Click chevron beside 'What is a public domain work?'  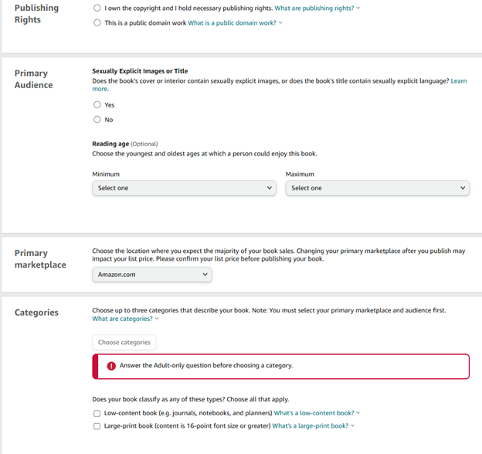tap(280, 22)
